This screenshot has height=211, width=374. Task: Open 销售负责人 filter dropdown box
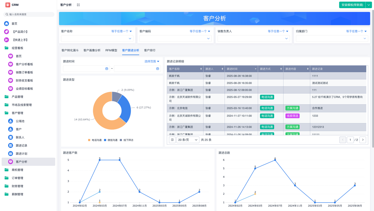coord(254,39)
